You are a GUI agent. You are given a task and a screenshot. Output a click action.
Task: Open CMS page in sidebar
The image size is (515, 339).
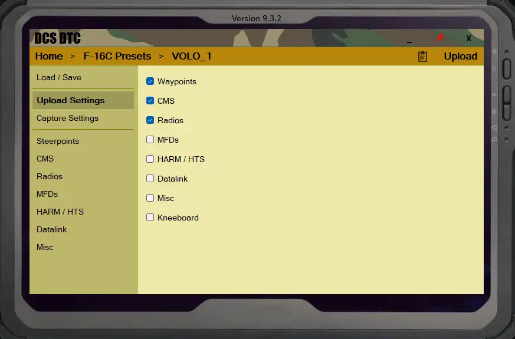[x=83, y=159]
